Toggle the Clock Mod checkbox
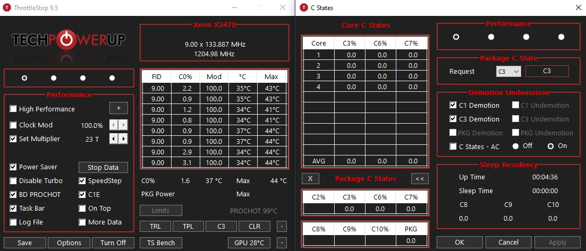This screenshot has height=251, width=586. [x=13, y=125]
